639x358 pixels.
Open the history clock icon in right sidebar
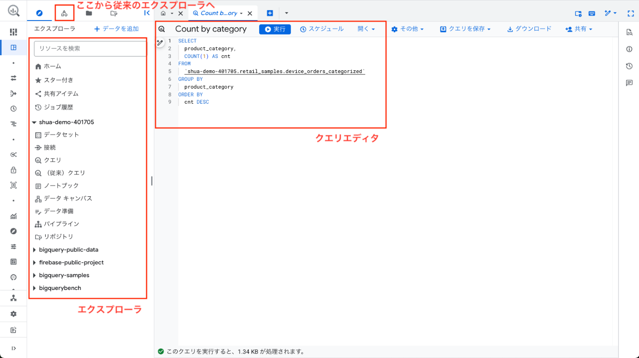[629, 66]
